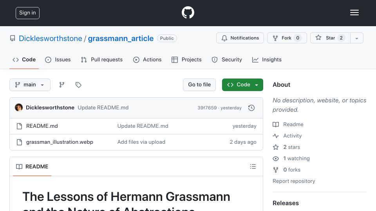Open the README.md file

pyautogui.click(x=42, y=126)
